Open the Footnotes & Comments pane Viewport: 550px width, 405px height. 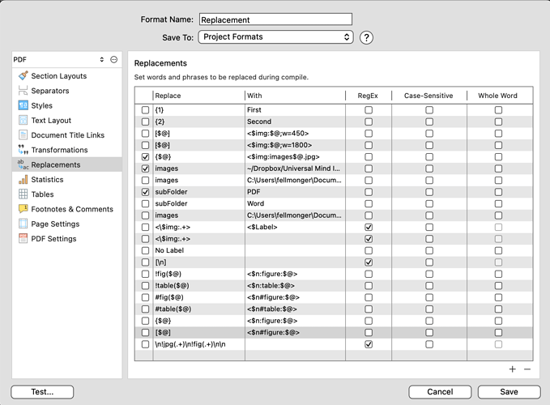(67, 209)
